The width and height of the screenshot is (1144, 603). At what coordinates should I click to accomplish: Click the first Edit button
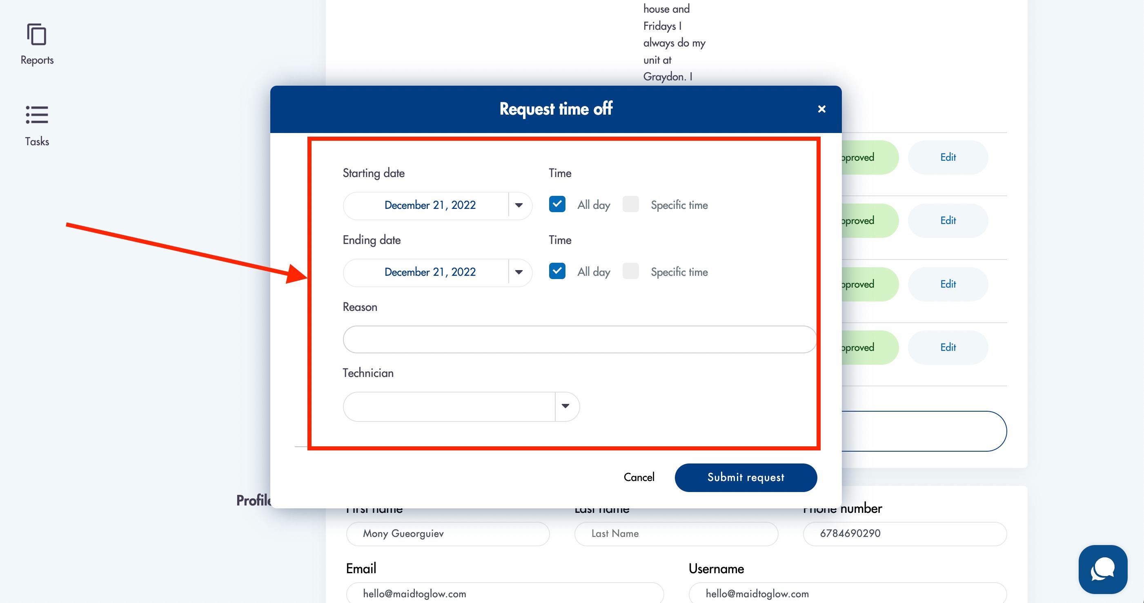[x=947, y=157]
